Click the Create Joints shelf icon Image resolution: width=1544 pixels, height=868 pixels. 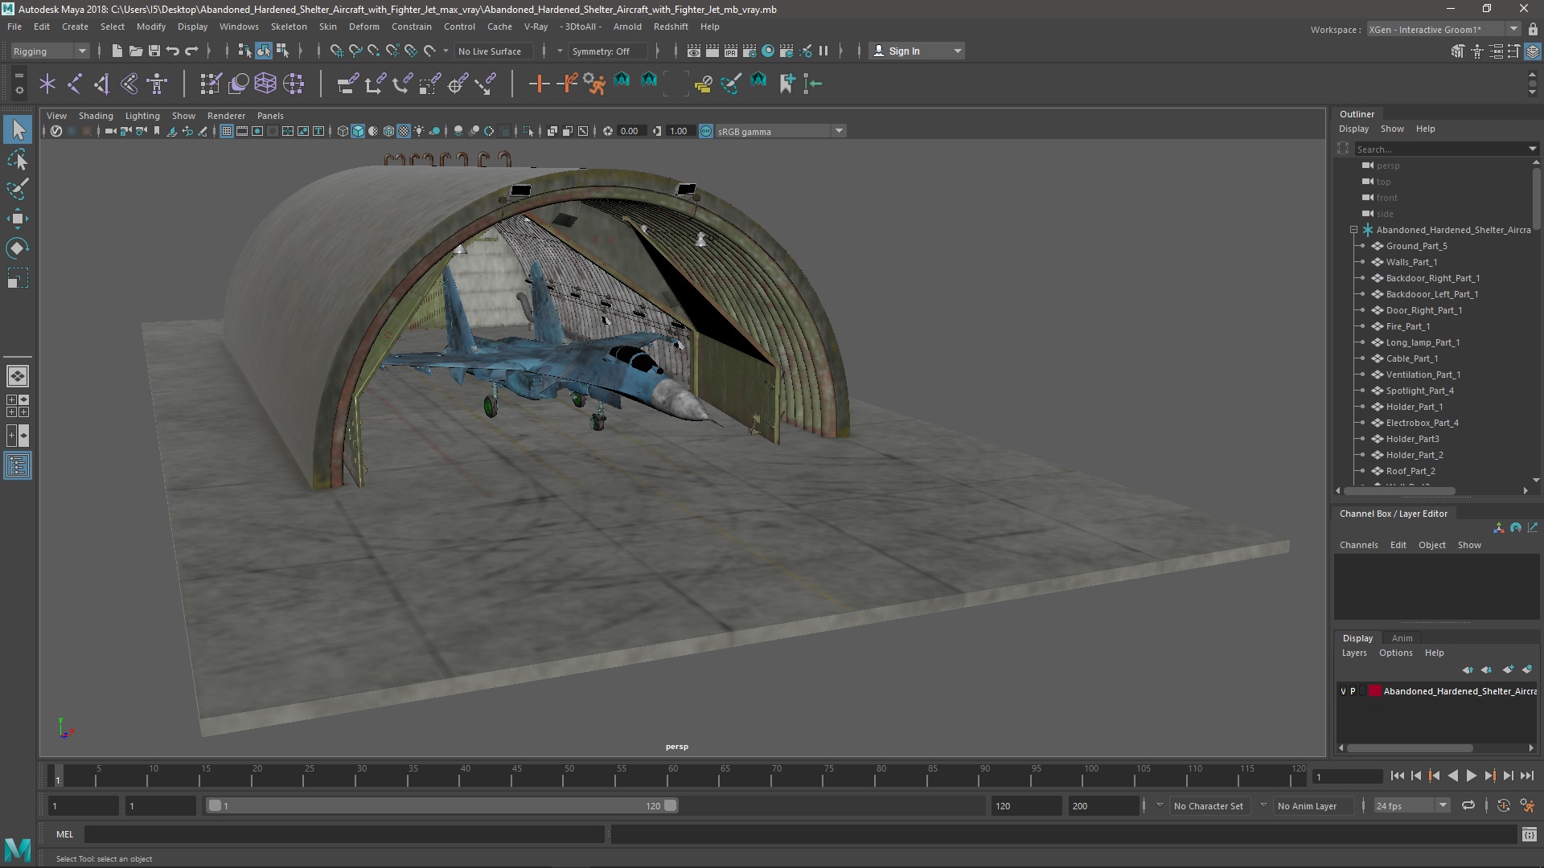click(x=75, y=84)
